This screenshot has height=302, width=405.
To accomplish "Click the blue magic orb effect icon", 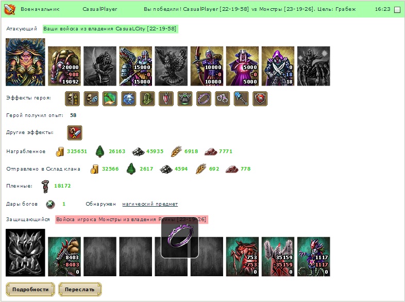I will 129,98.
